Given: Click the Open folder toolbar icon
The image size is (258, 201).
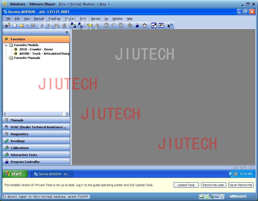Looking at the screenshot, I should [22, 25].
